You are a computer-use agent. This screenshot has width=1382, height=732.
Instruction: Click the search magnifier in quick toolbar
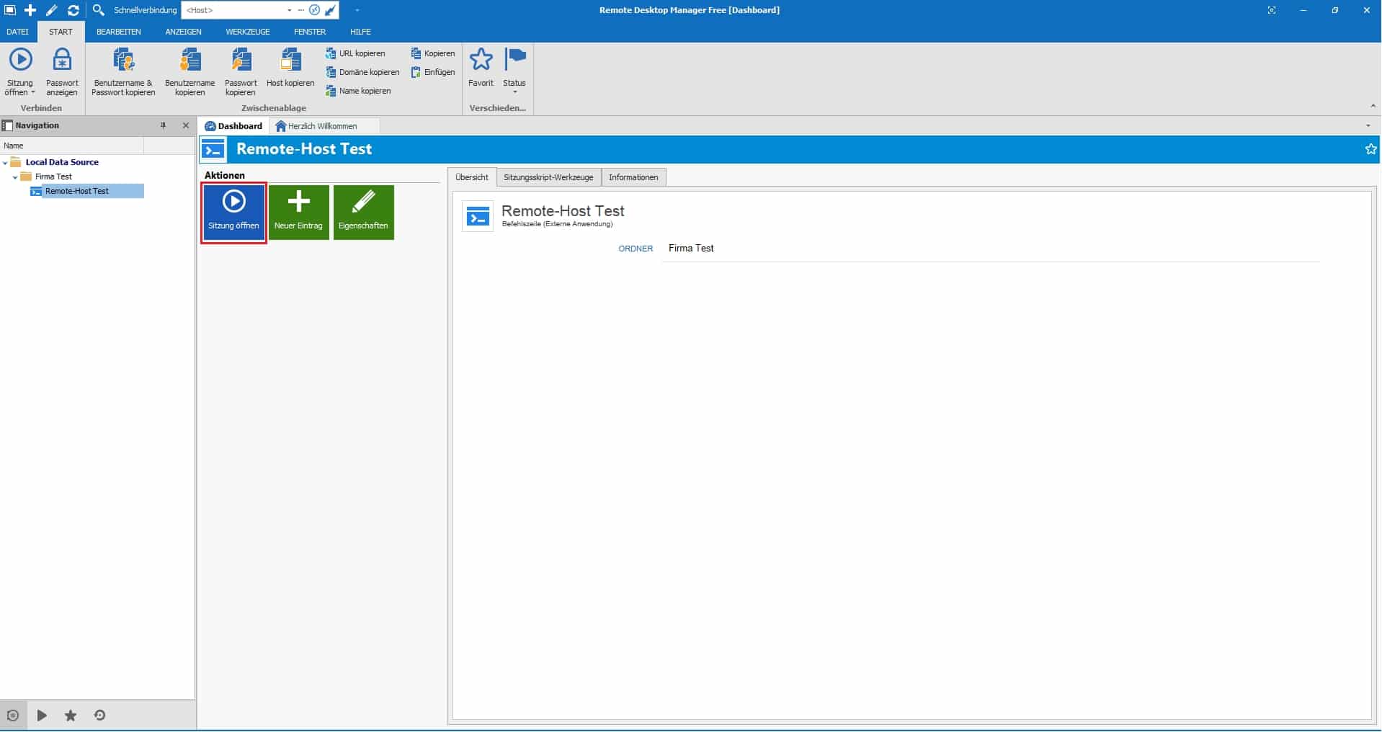(99, 10)
